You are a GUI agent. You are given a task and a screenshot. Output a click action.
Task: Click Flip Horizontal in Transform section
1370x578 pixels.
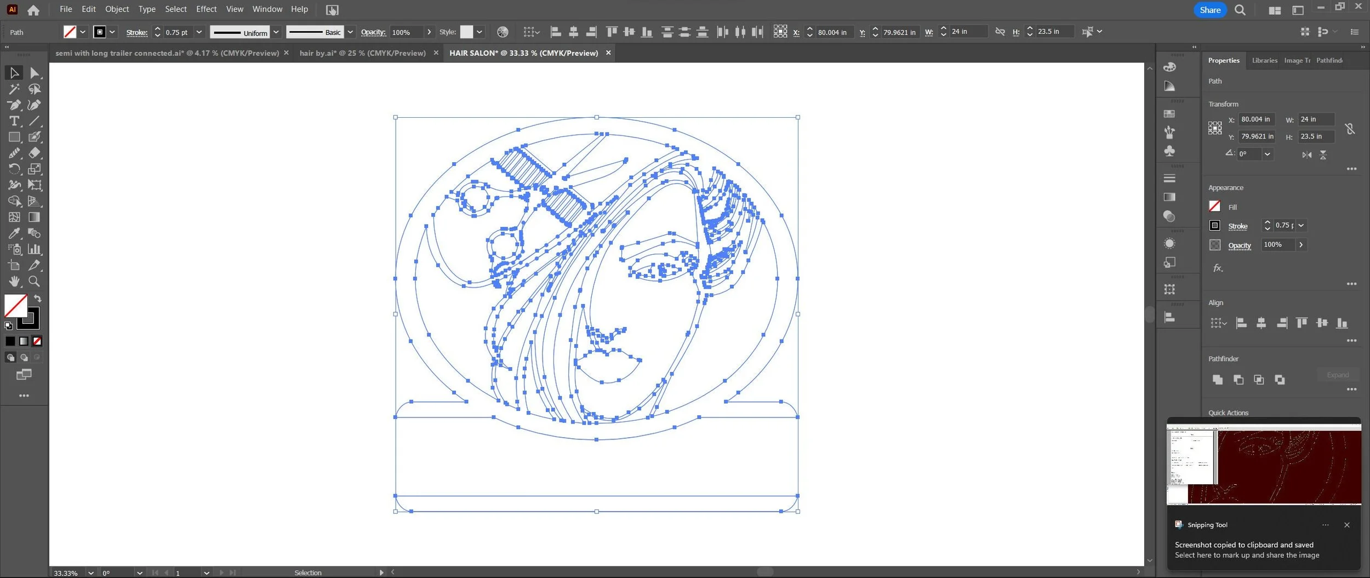[1307, 155]
